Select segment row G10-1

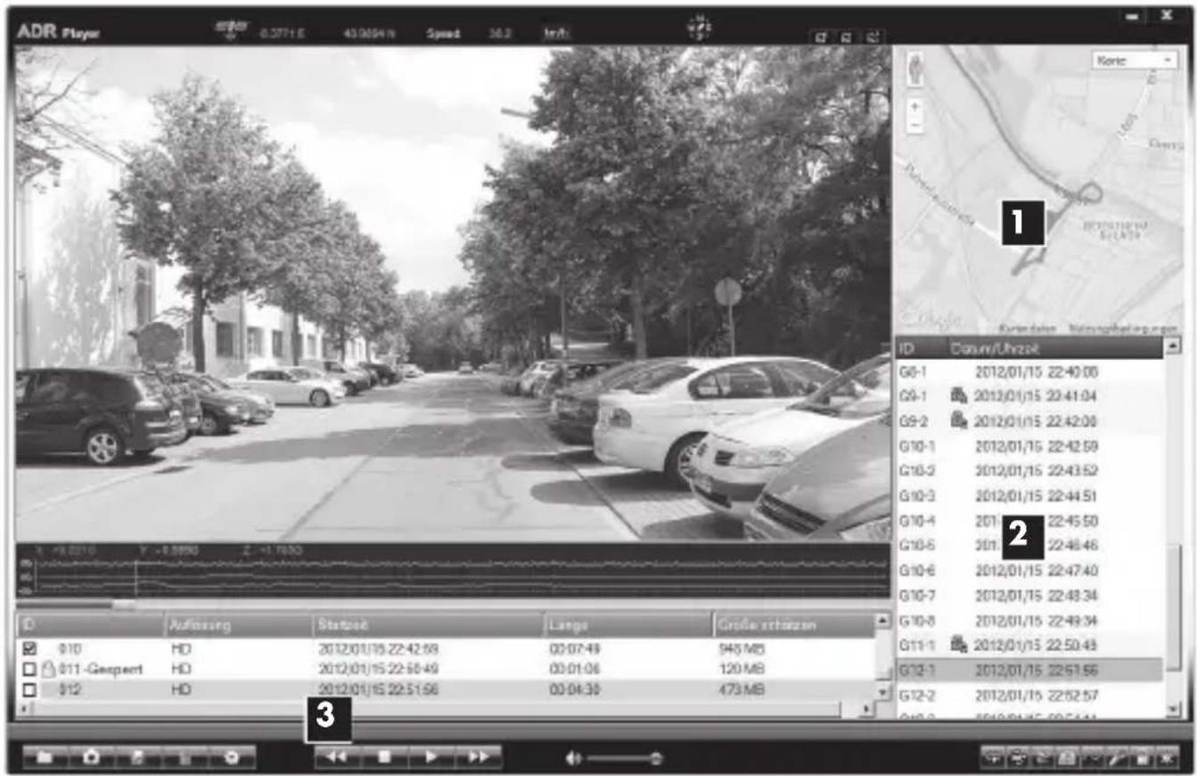coord(1029,445)
